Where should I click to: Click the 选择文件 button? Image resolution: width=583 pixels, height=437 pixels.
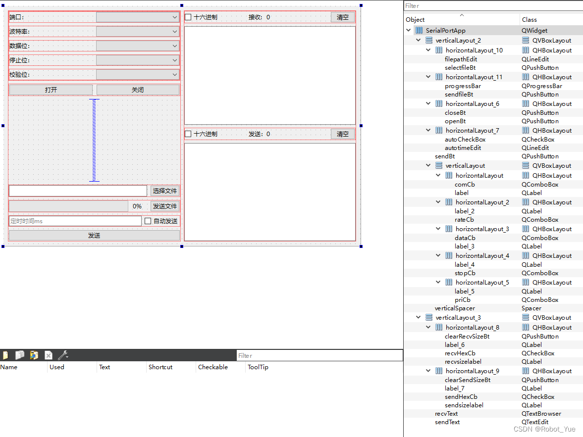tap(165, 191)
